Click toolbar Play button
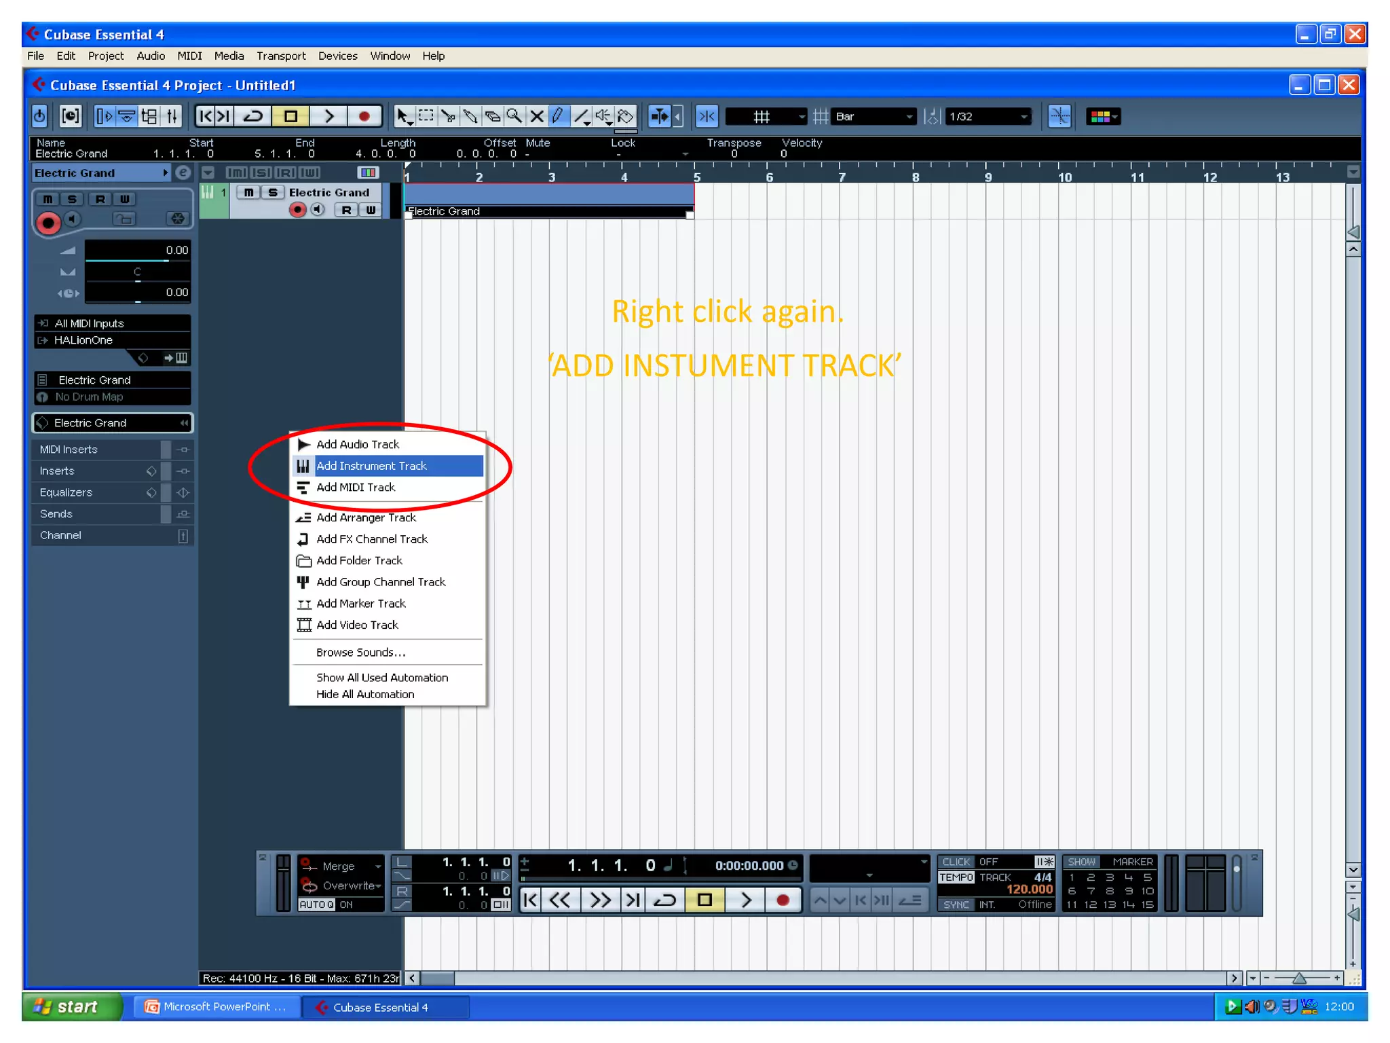 (328, 117)
